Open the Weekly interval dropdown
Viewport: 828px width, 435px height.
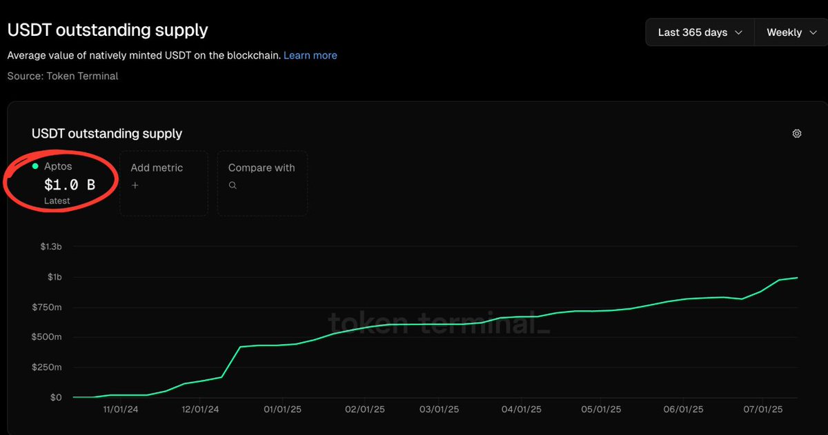click(x=791, y=32)
